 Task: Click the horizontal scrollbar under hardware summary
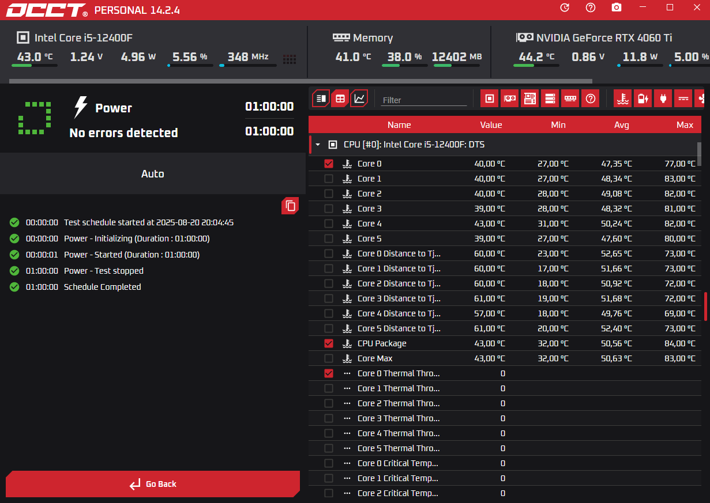click(301, 81)
